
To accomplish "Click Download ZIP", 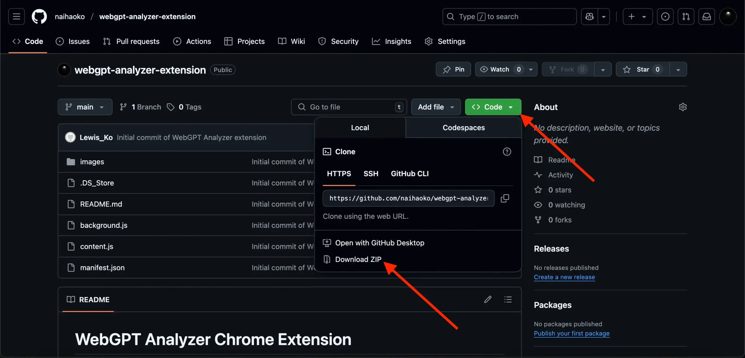I will (352, 259).
